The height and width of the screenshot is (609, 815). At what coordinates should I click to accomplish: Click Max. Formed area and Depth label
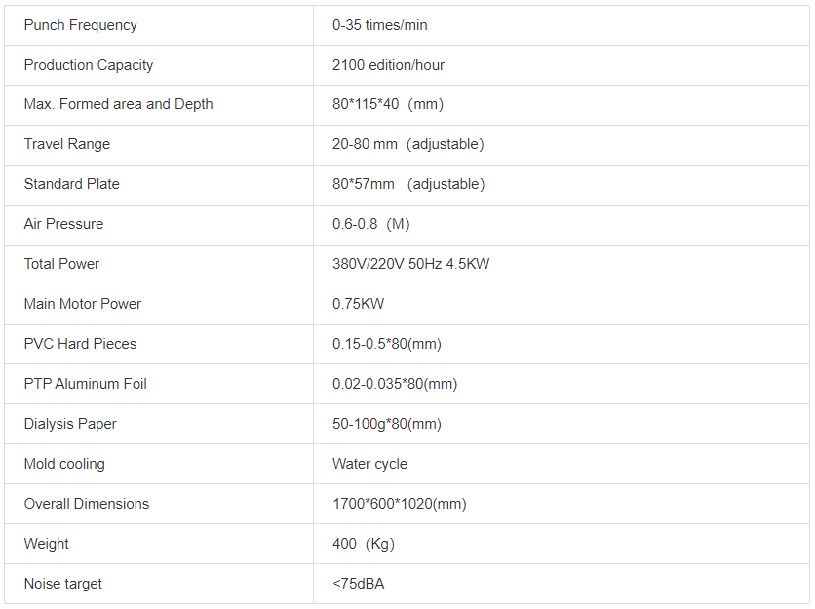118,104
